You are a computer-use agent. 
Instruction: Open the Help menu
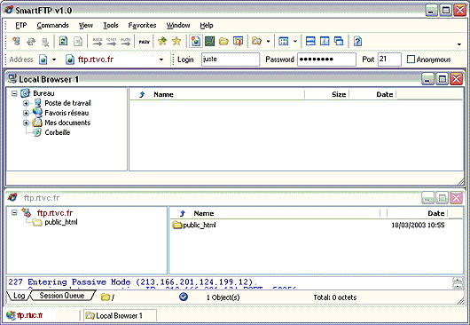(x=207, y=25)
